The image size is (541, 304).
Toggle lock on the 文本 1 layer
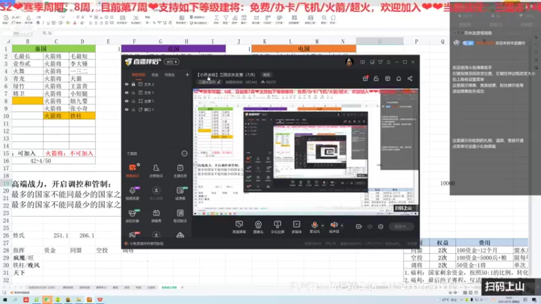(133, 93)
